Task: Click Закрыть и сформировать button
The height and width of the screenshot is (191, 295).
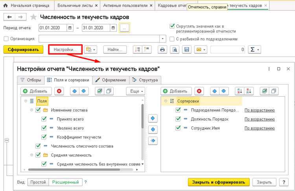Action: [x=219, y=182]
